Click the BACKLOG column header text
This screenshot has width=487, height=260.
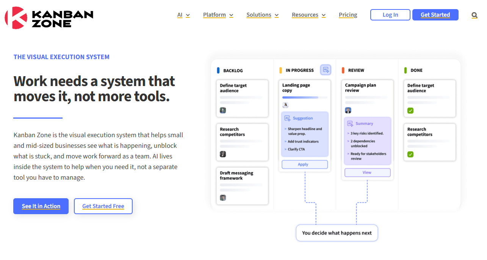point(233,70)
